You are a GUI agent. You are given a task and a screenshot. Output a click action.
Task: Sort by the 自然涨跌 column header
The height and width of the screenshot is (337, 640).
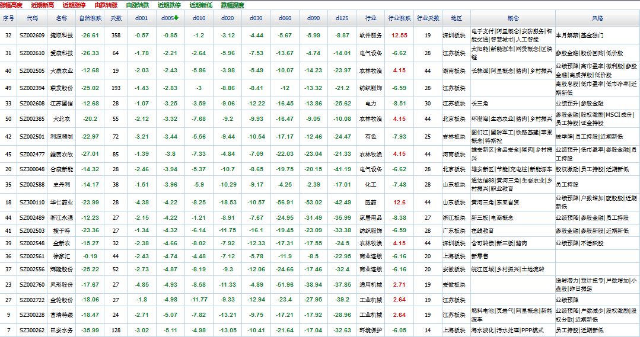pos(90,18)
